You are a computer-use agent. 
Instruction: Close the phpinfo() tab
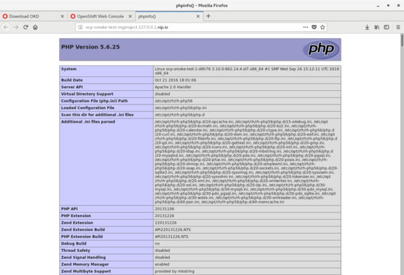(196, 15)
